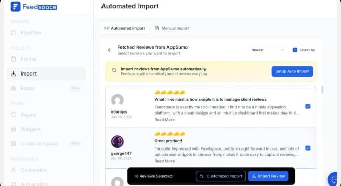Go back using the left arrow icon

[x=110, y=50]
